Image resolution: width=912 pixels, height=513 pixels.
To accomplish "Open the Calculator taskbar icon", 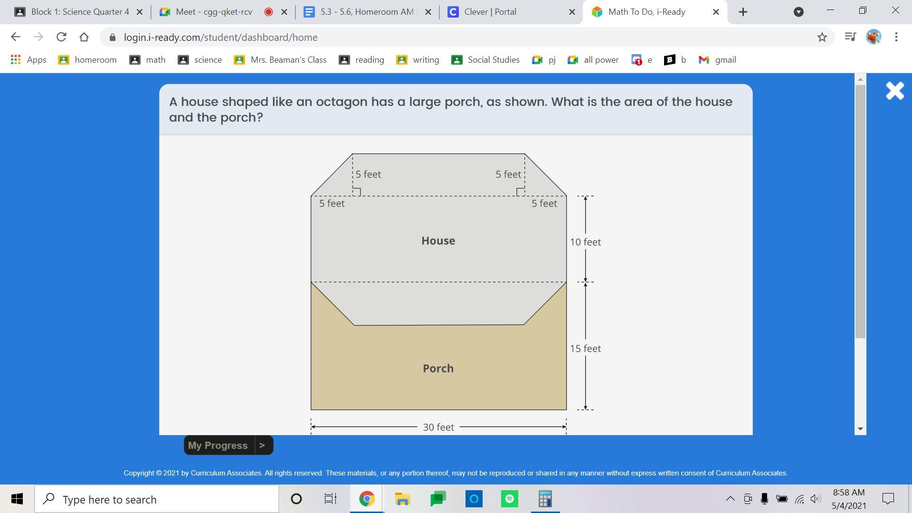I will point(545,499).
